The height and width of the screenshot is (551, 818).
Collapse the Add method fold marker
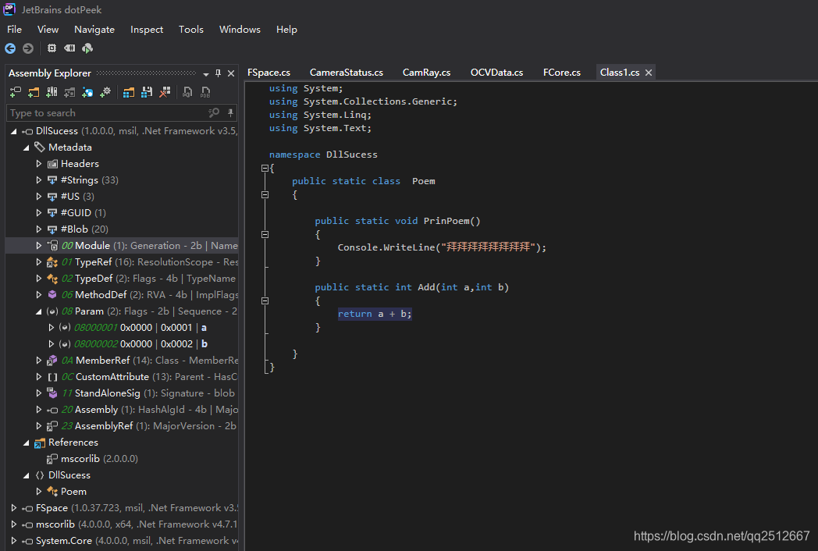click(x=265, y=300)
